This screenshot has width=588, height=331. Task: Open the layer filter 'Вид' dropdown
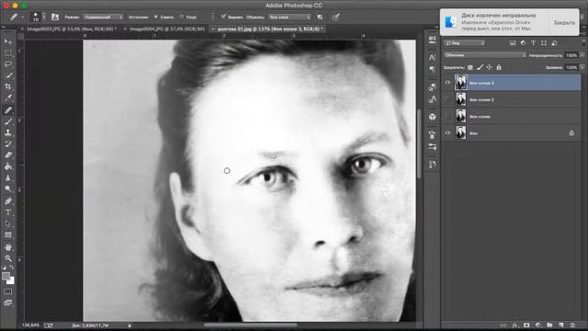(x=464, y=43)
